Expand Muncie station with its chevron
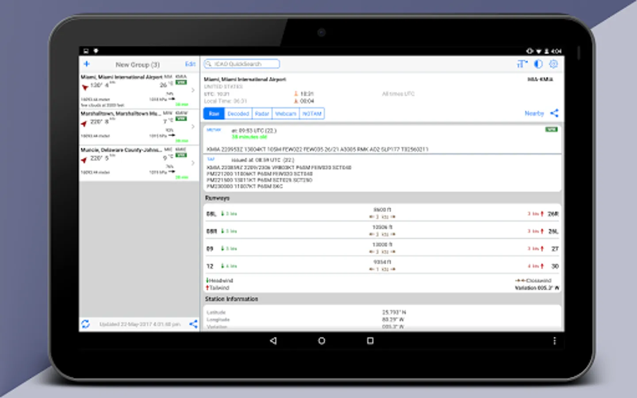Image resolution: width=637 pixels, height=398 pixels. tap(193, 163)
